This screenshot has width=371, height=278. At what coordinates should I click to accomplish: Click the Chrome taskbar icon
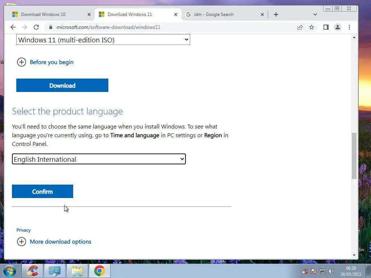100,271
